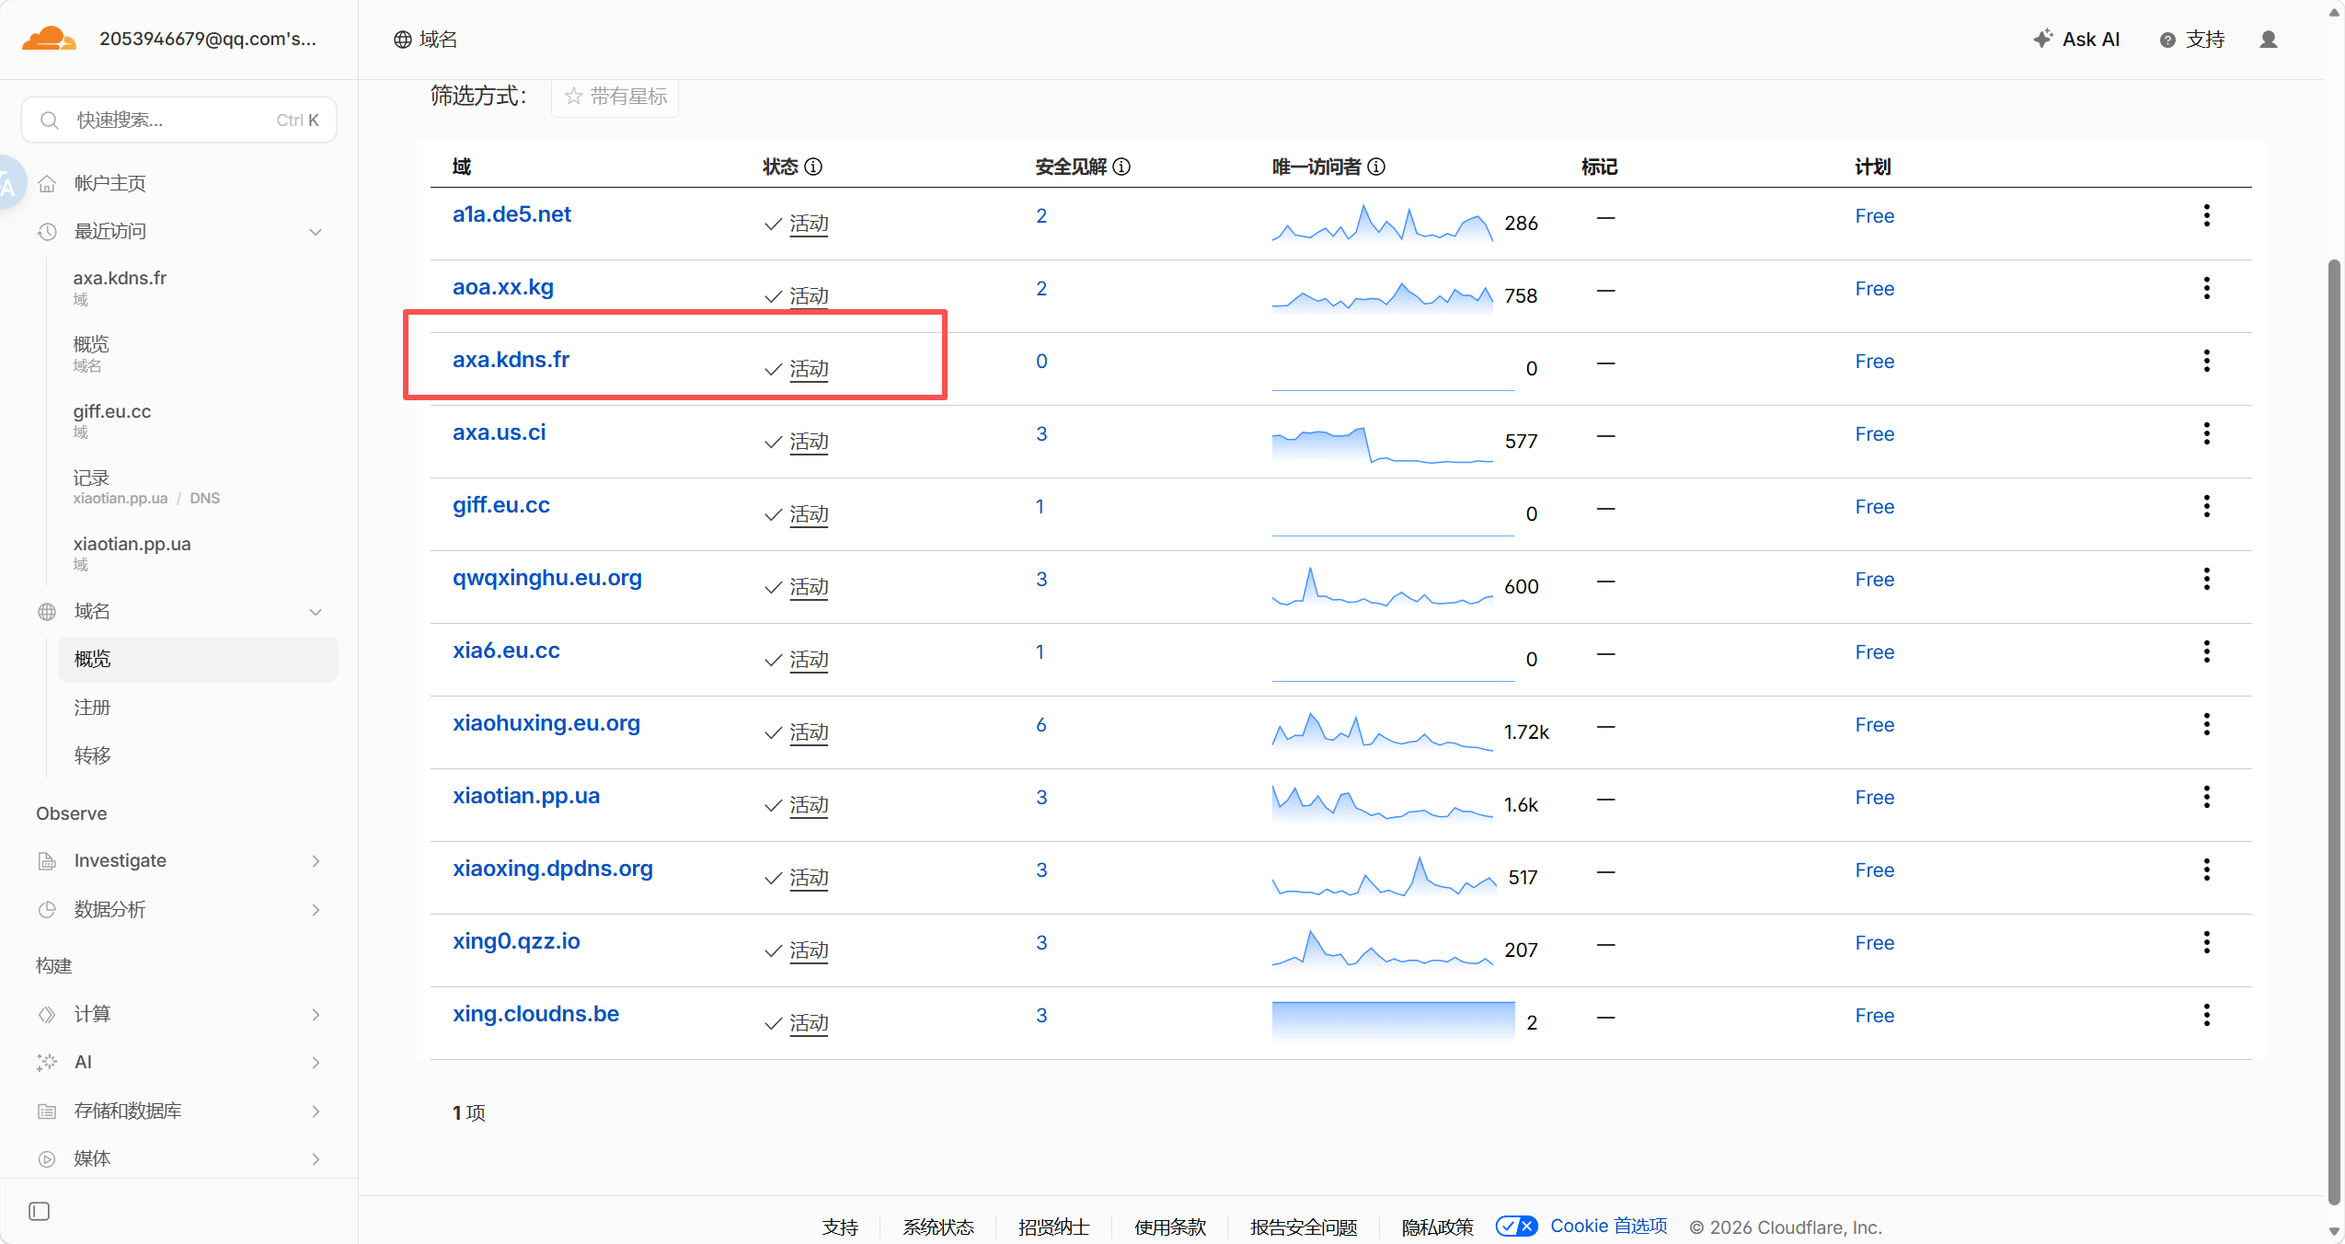Click the 活动 status for xing0.qzz.io
This screenshot has width=2345, height=1244.
click(809, 950)
